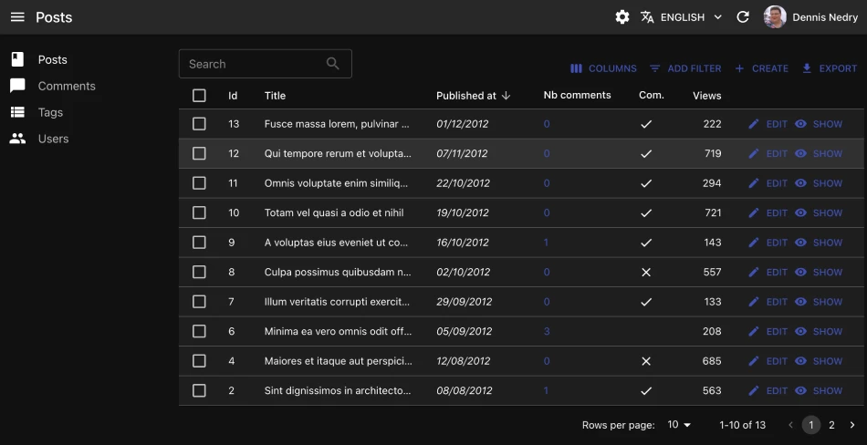Viewport: 867px width, 445px height.
Task: Show details for post 10
Action: (819, 212)
